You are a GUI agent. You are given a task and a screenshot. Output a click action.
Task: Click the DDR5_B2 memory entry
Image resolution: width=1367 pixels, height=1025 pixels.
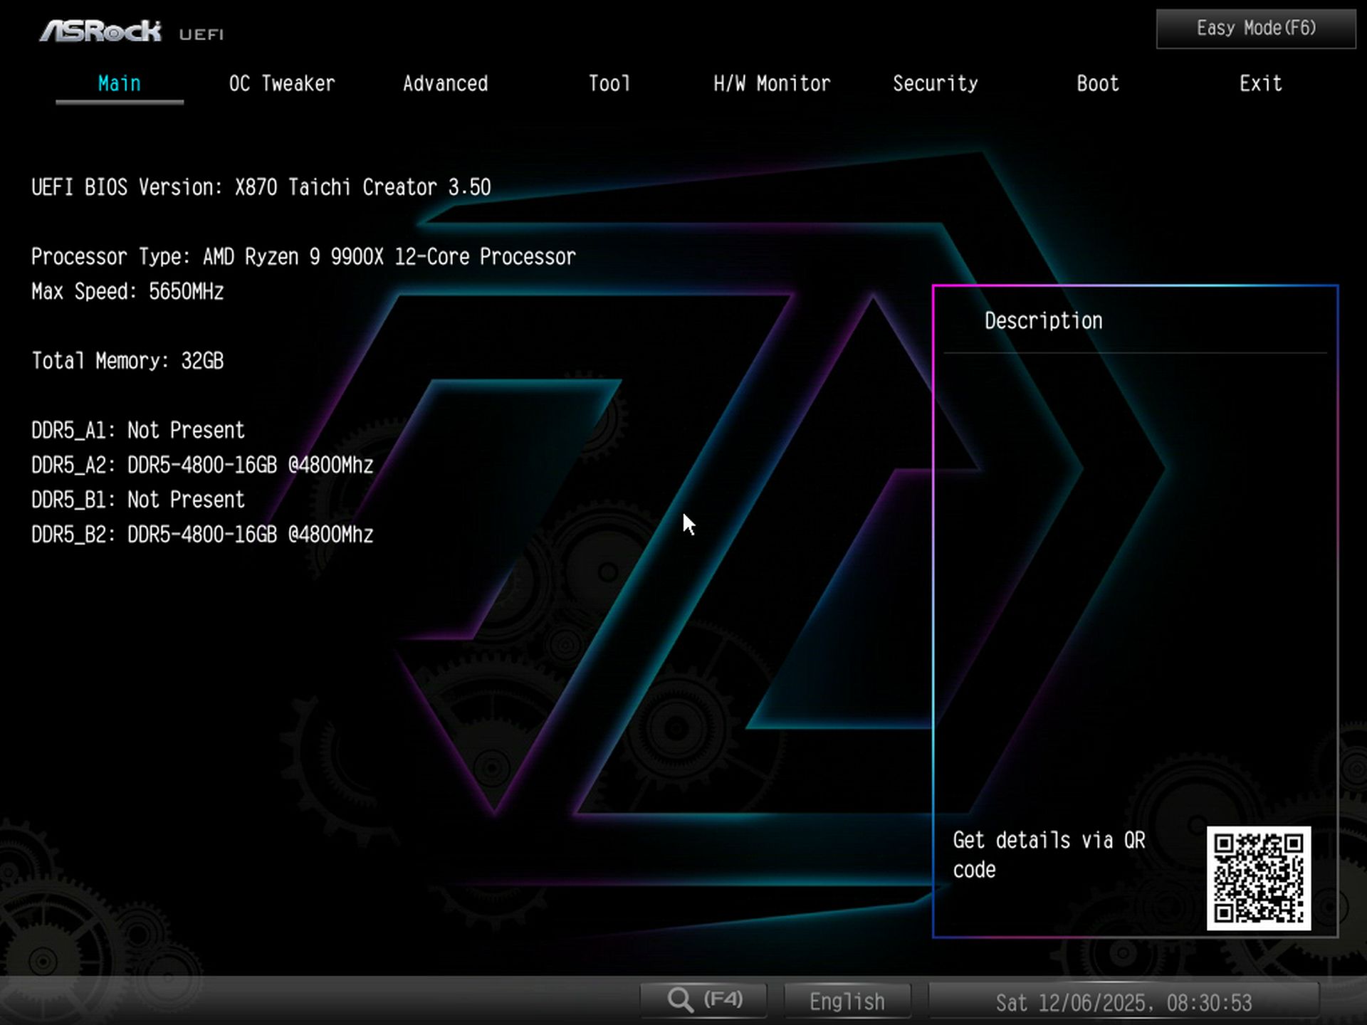[x=201, y=535]
